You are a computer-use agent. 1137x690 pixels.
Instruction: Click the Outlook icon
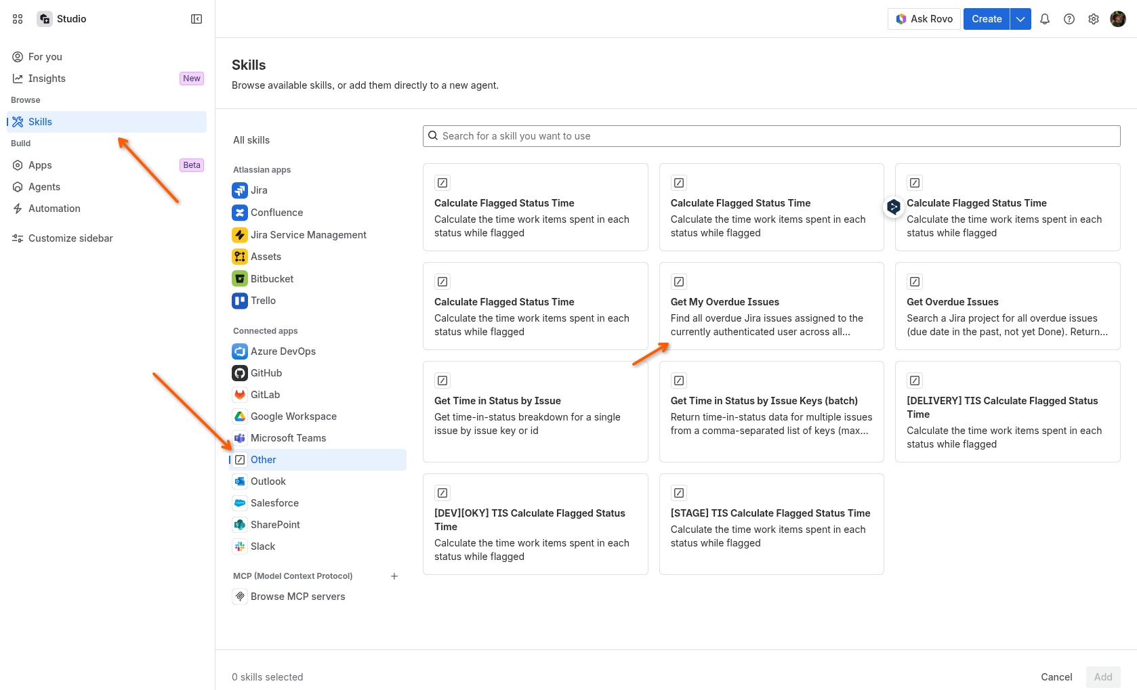240,481
